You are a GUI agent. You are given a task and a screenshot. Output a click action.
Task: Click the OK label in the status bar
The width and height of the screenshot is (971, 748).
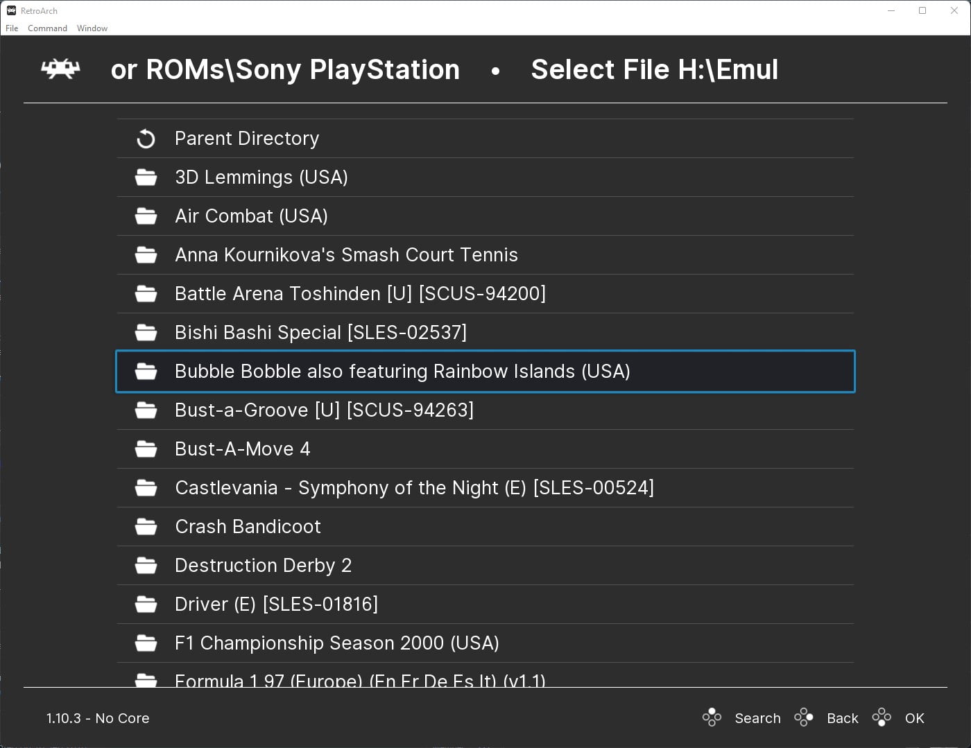pyautogui.click(x=914, y=718)
